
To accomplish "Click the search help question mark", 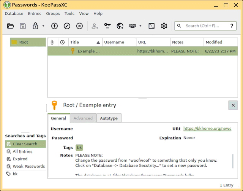I will pyautogui.click(x=232, y=26).
